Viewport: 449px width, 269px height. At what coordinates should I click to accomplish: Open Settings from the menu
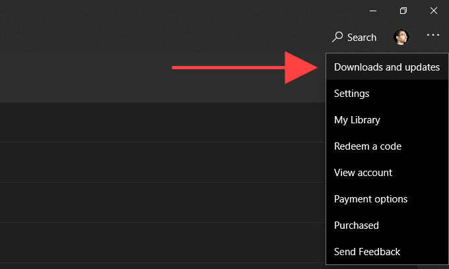click(x=351, y=94)
